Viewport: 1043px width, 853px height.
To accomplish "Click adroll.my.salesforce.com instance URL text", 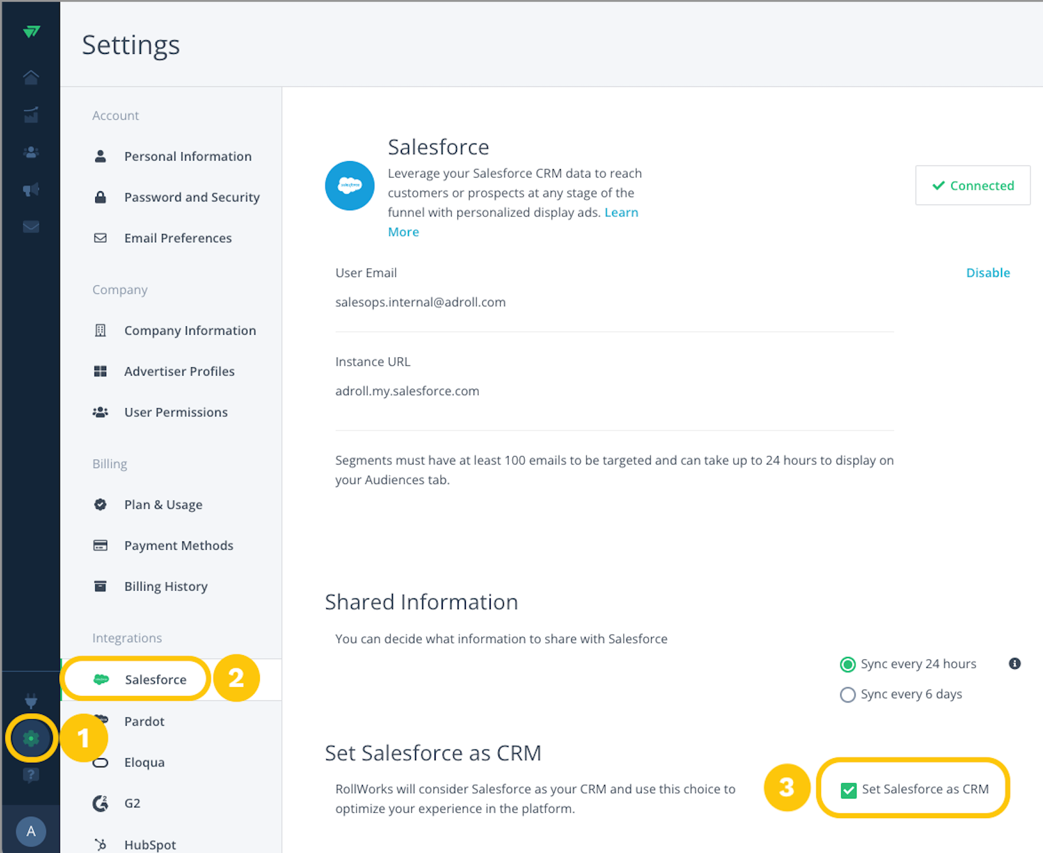I will (407, 391).
